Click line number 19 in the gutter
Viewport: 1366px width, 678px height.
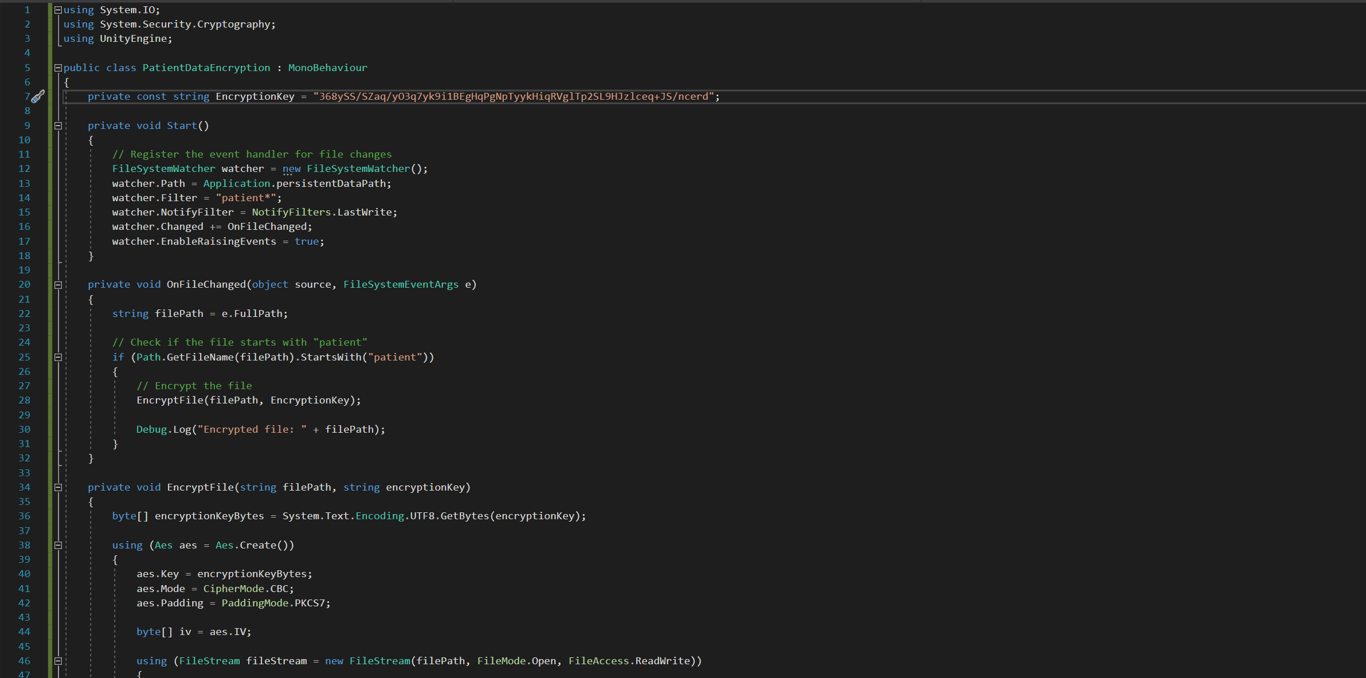[24, 270]
